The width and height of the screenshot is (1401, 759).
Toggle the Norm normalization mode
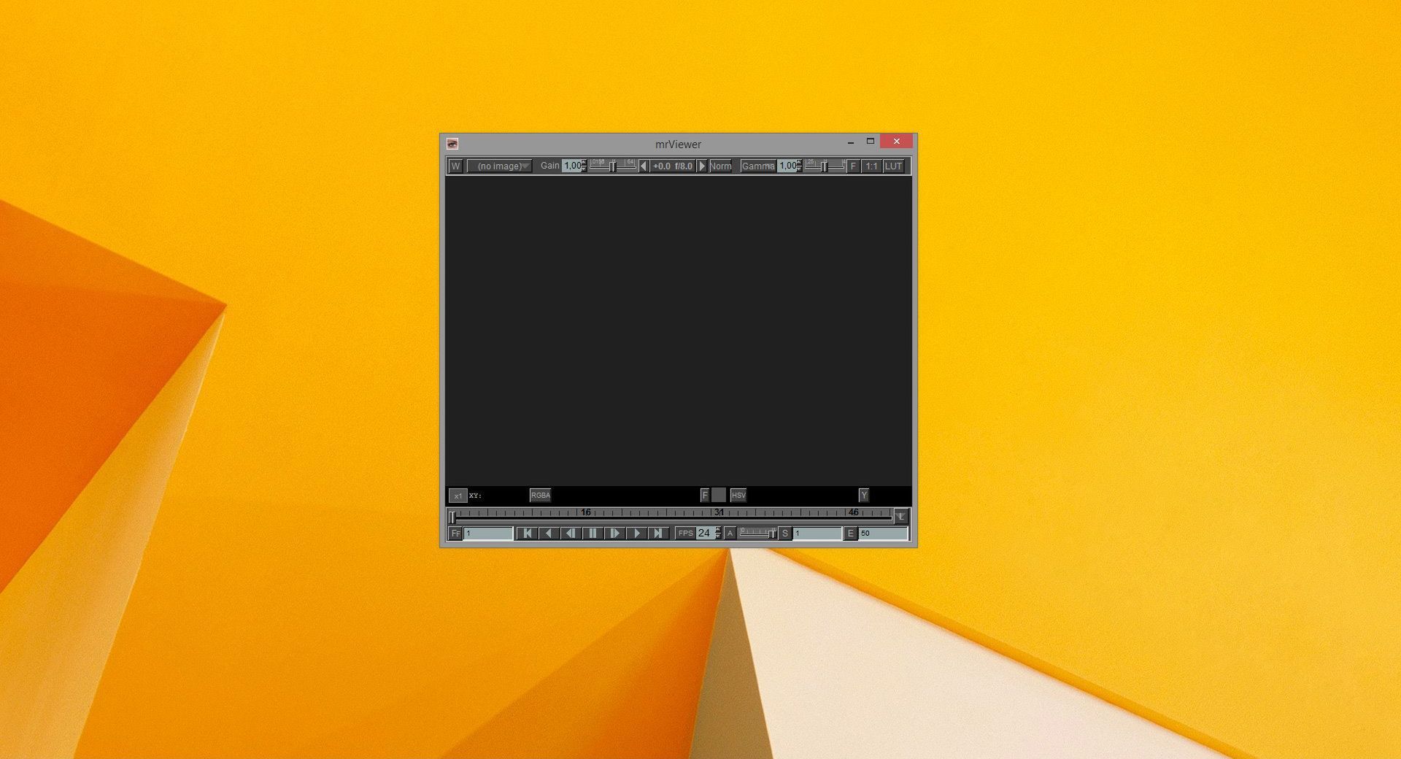721,166
